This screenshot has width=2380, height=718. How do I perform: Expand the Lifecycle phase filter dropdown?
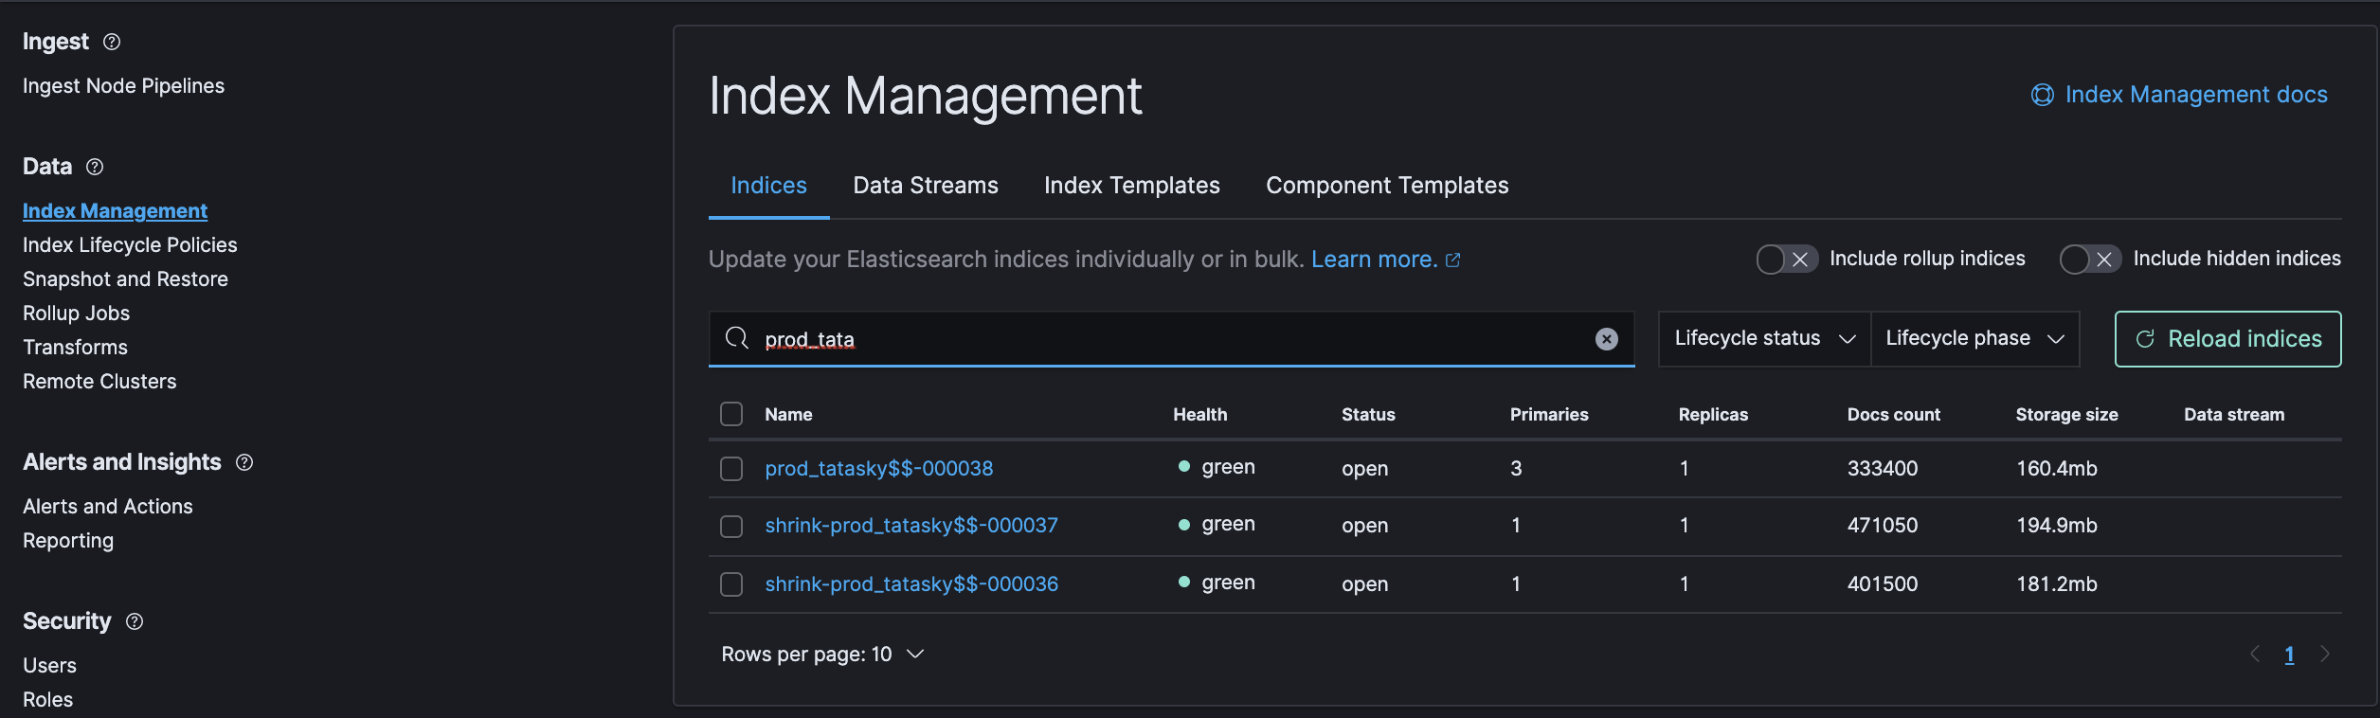[1974, 338]
